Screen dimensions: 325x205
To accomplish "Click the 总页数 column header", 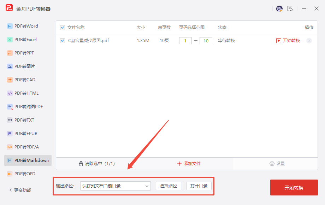I will [164, 28].
